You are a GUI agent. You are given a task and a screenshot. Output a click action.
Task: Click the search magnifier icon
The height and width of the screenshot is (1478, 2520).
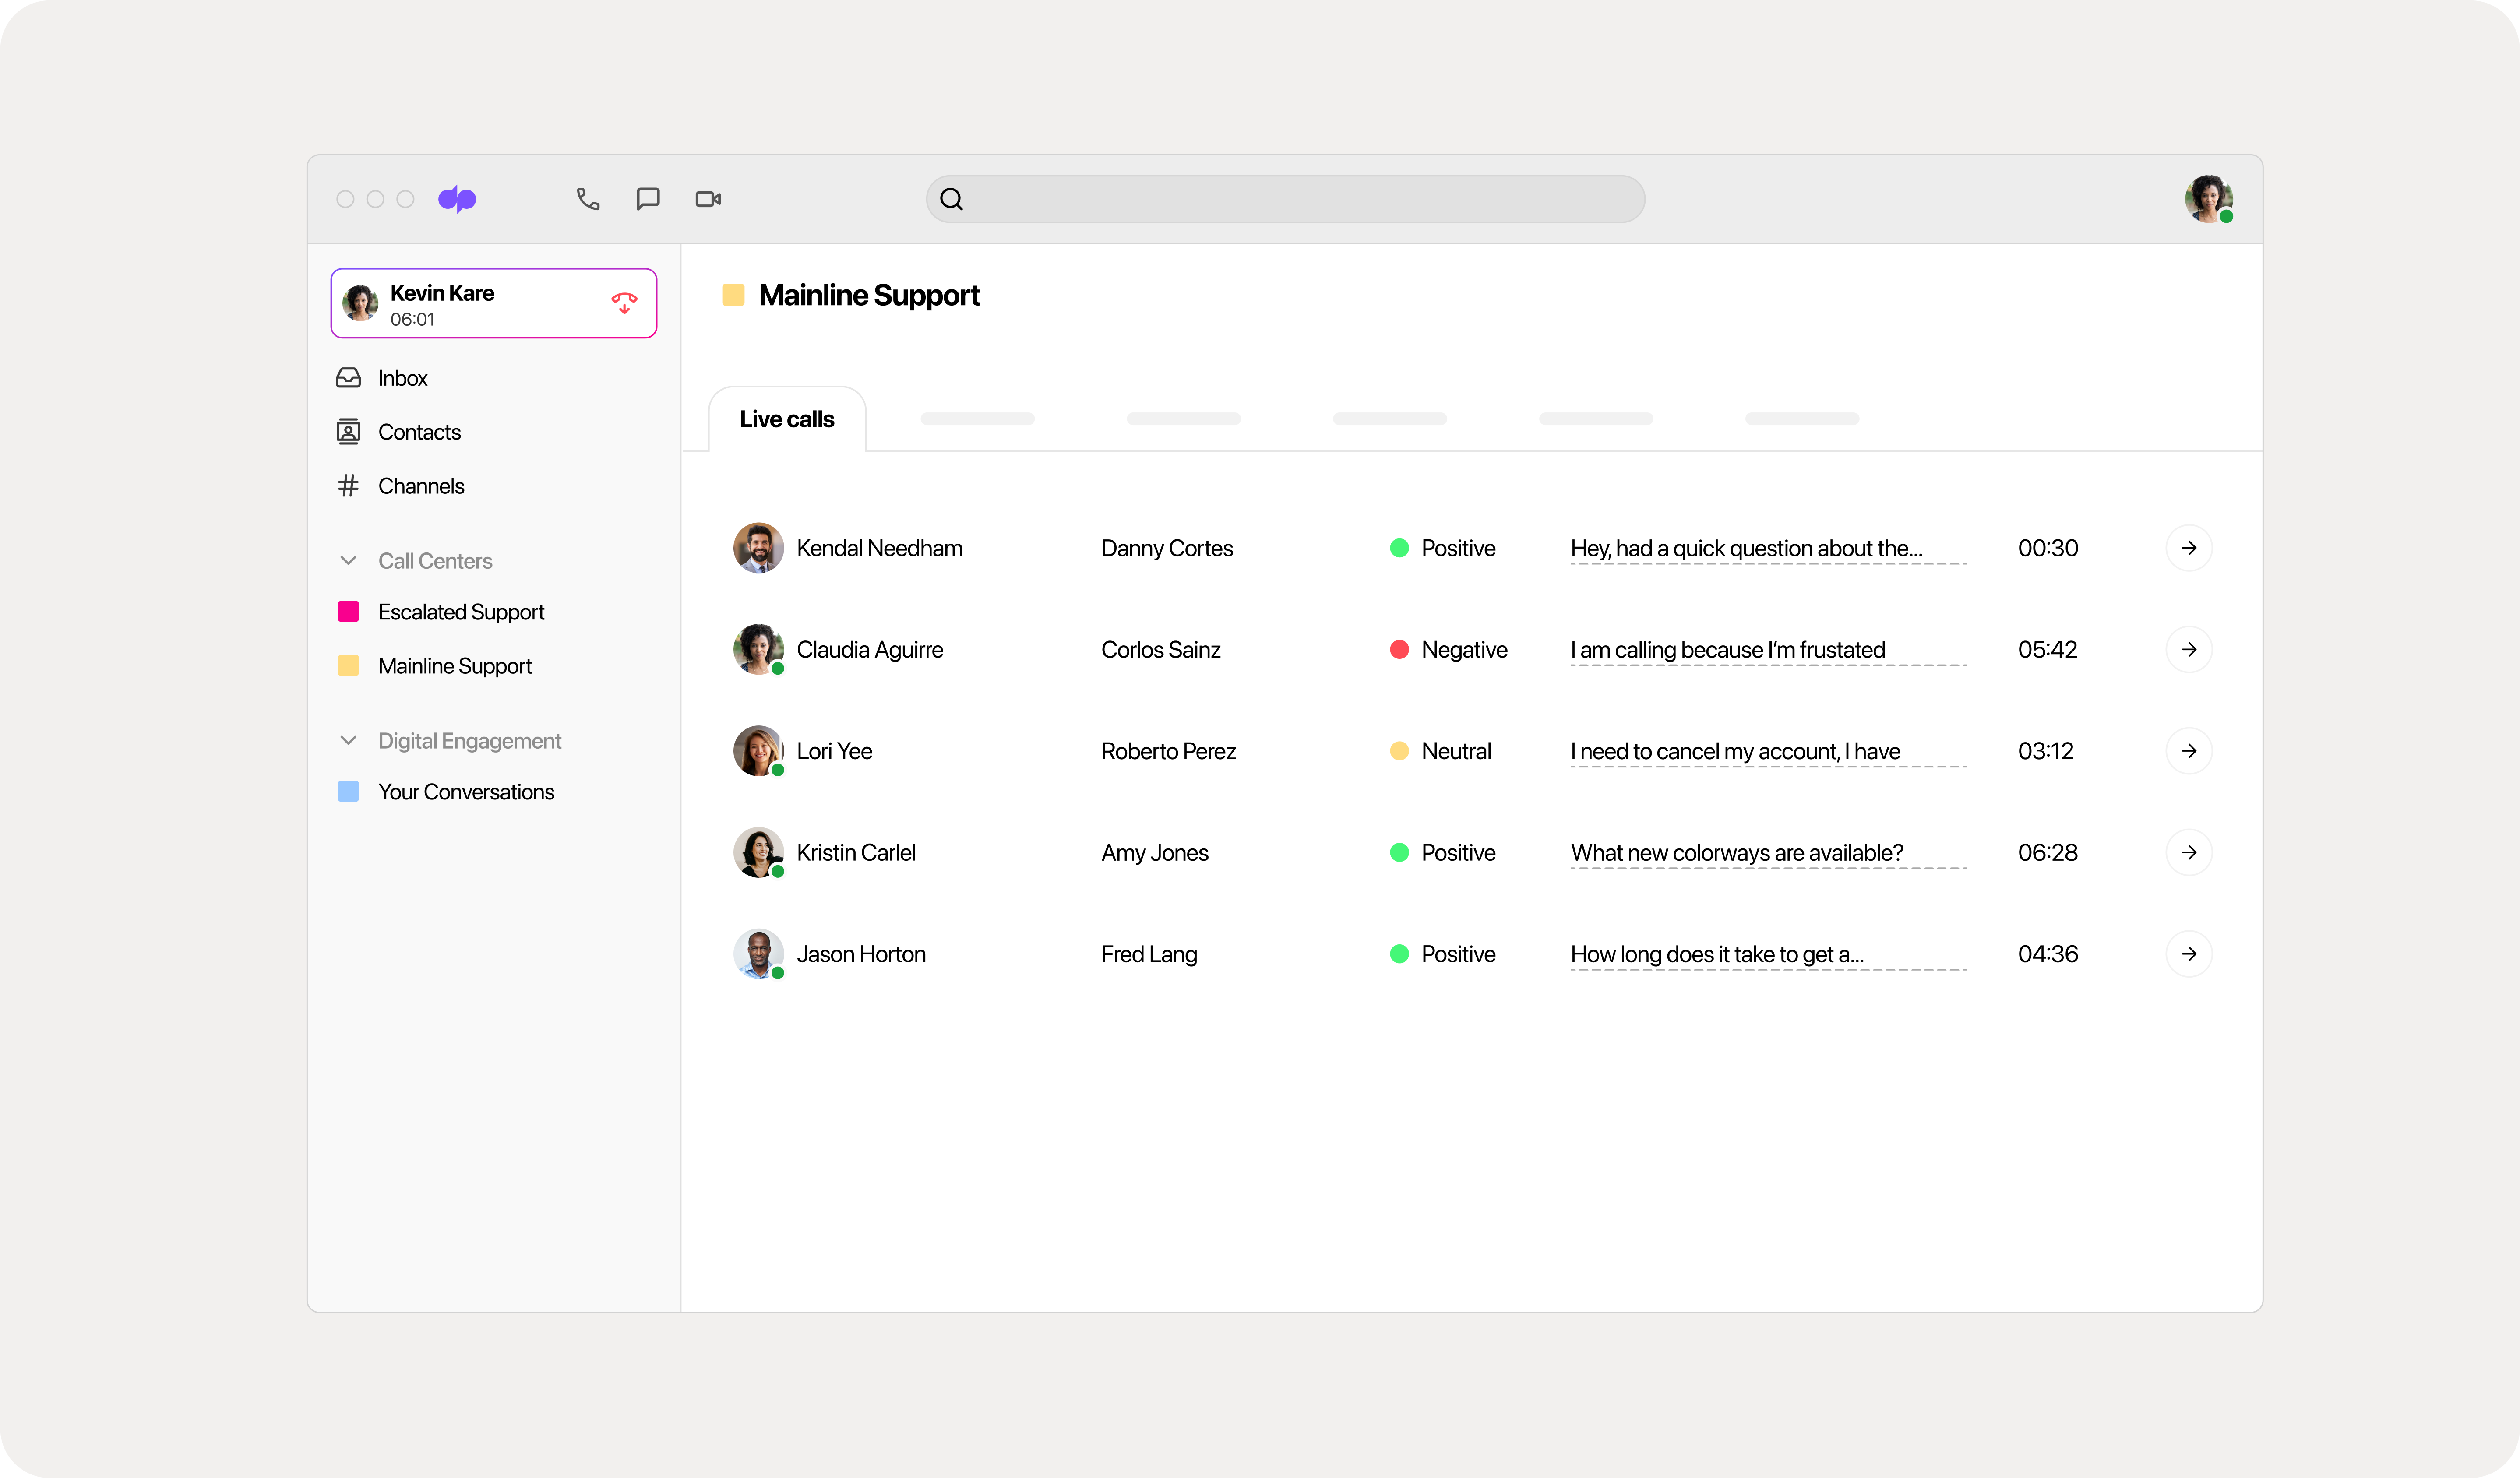pos(951,199)
